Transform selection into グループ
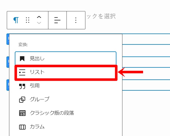170x136 pixels. pyautogui.click(x=40, y=99)
